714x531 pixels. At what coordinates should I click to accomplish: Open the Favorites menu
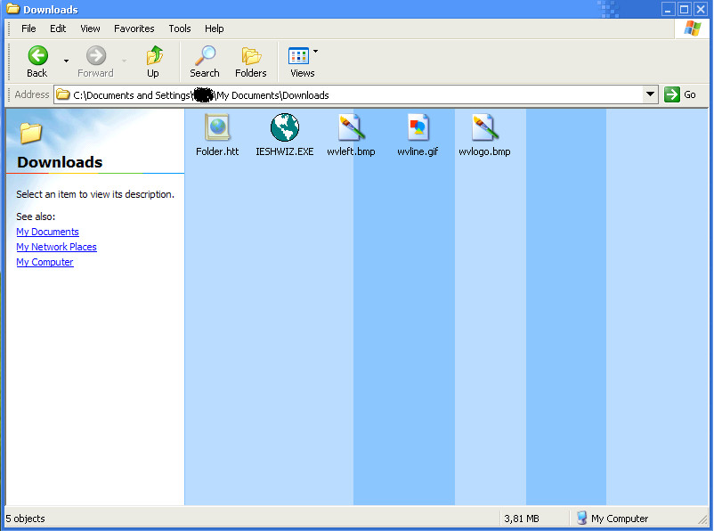tap(134, 29)
